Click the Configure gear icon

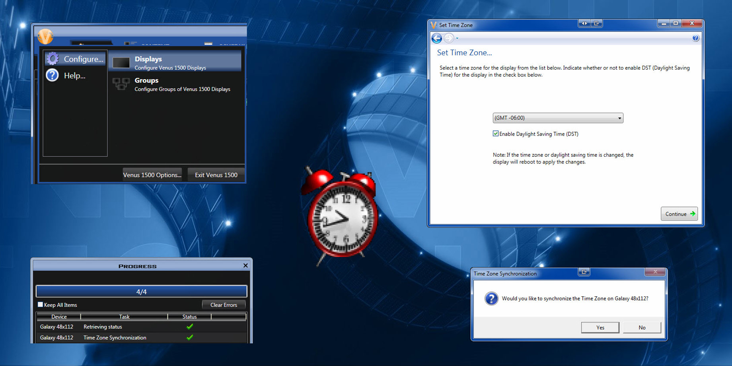[53, 59]
